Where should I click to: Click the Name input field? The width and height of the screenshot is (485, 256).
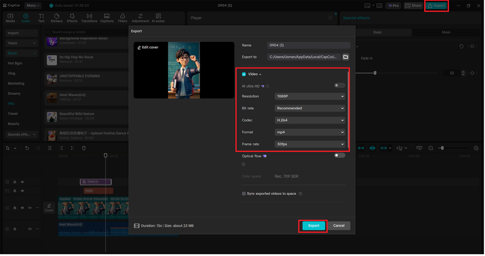point(308,45)
